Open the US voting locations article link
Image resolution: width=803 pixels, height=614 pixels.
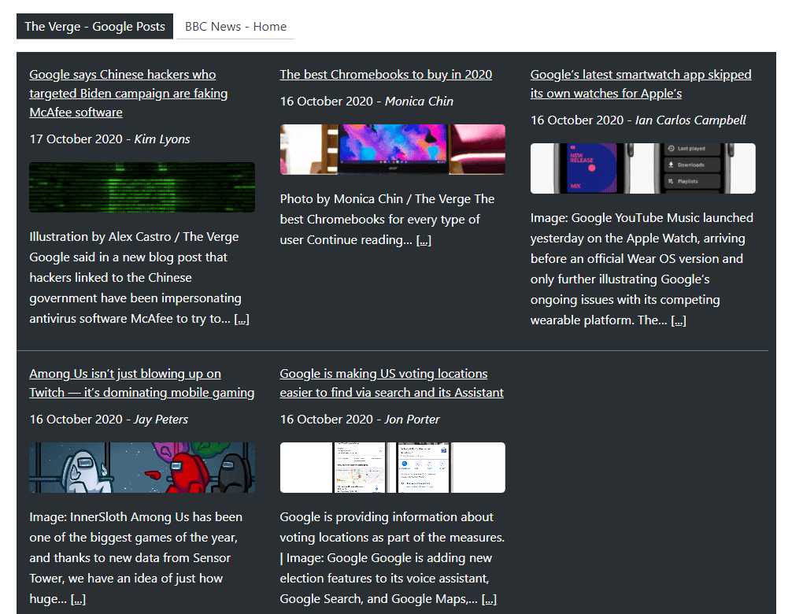391,383
